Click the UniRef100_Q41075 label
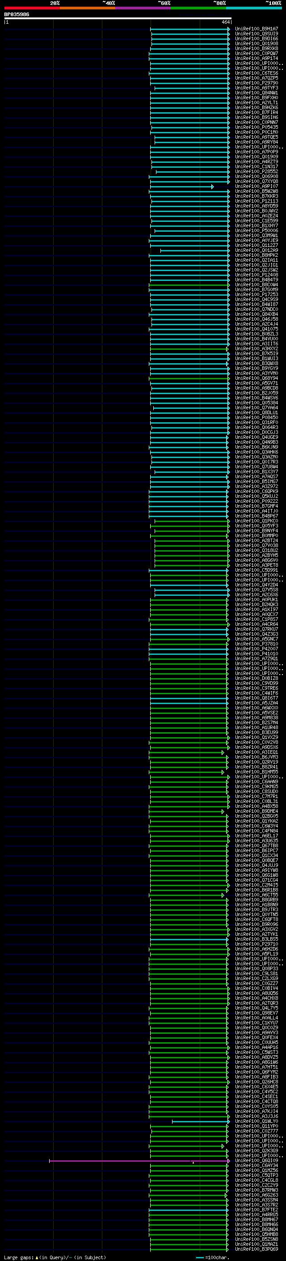 pos(257,329)
